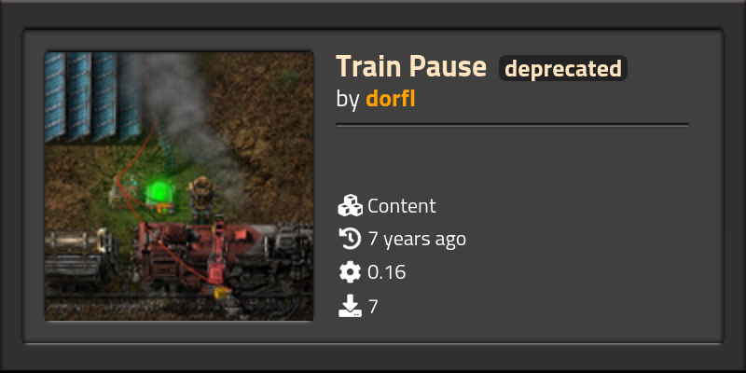Click the Content category cubes icon
This screenshot has width=746, height=373.
[351, 205]
